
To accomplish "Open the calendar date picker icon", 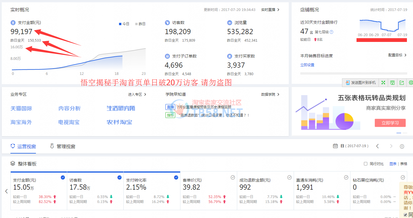I will click(x=335, y=146).
